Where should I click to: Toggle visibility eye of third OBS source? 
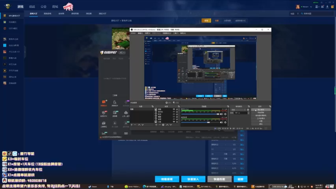click(174, 114)
